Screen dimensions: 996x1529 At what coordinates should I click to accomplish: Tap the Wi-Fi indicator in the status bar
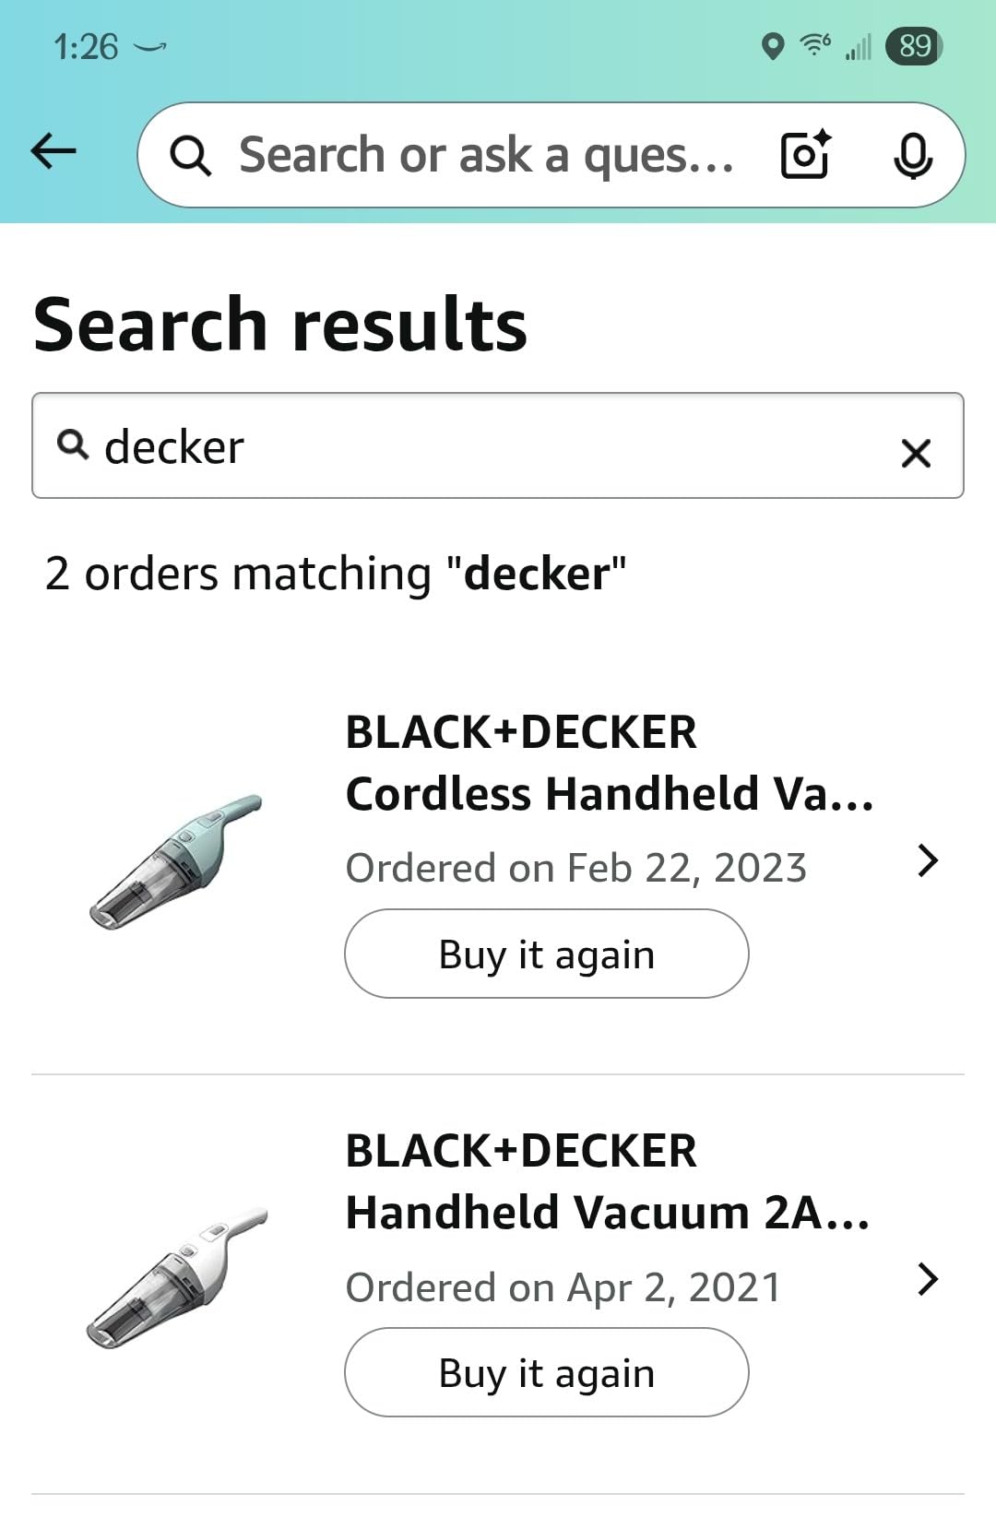click(812, 44)
